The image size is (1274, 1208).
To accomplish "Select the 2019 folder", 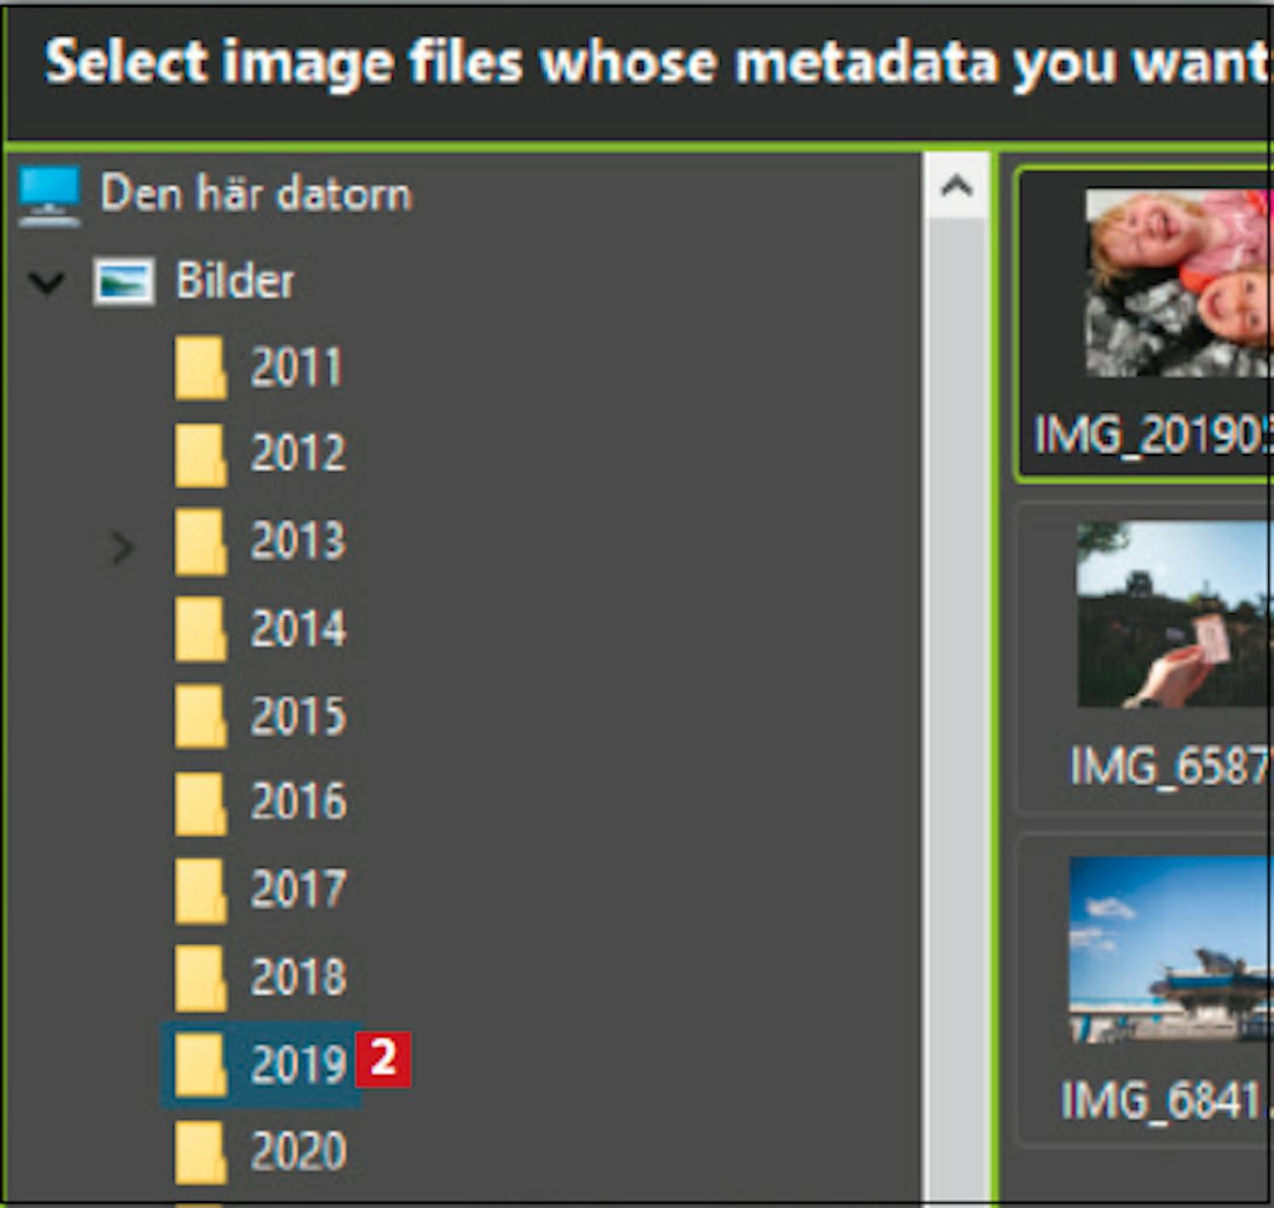I will pyautogui.click(x=298, y=1064).
